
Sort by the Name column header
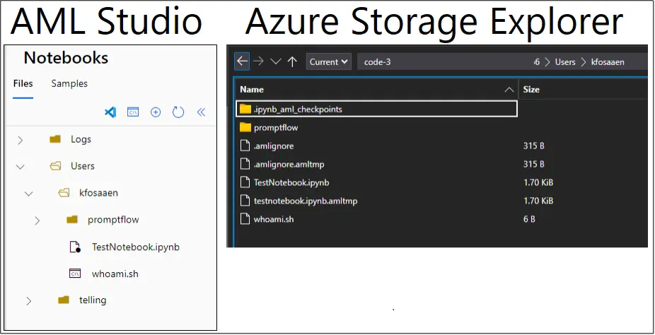coord(252,90)
